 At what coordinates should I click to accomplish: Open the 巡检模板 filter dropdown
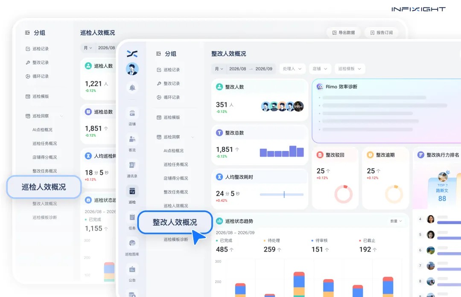click(x=350, y=69)
